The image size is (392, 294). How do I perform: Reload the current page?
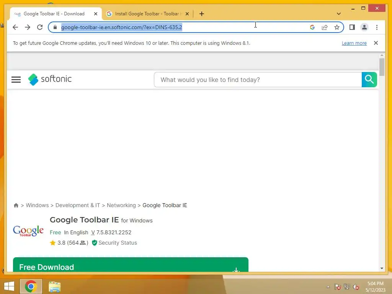tap(40, 27)
